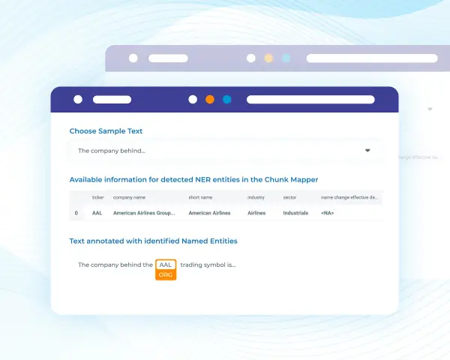Select the 'company name' column header

129,197
